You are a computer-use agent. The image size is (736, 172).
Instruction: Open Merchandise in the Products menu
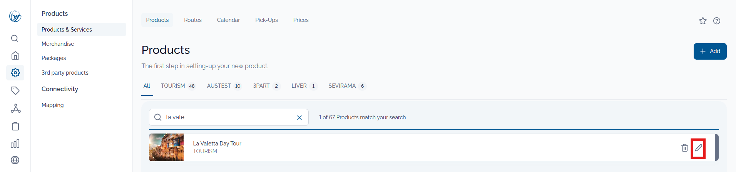click(58, 44)
